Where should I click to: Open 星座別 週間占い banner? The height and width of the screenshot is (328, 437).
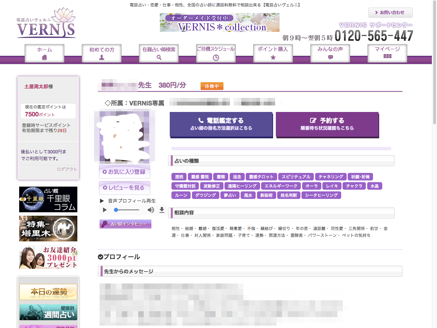48,312
